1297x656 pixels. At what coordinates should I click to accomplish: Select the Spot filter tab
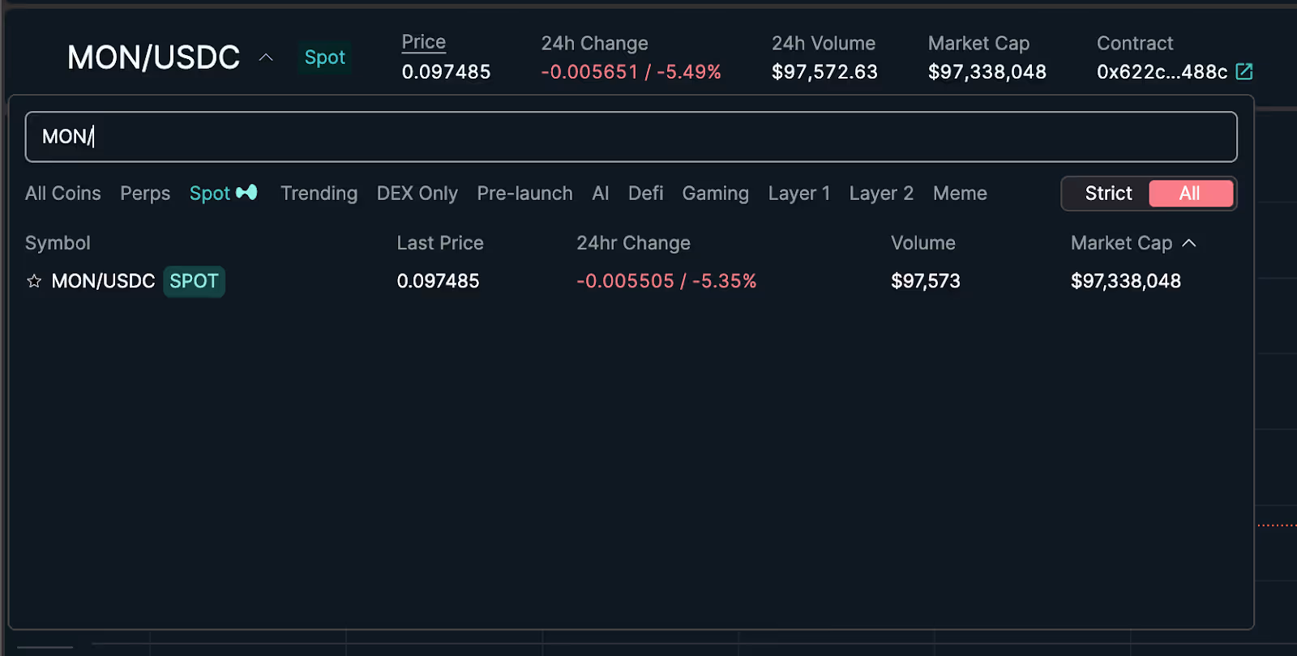(223, 194)
